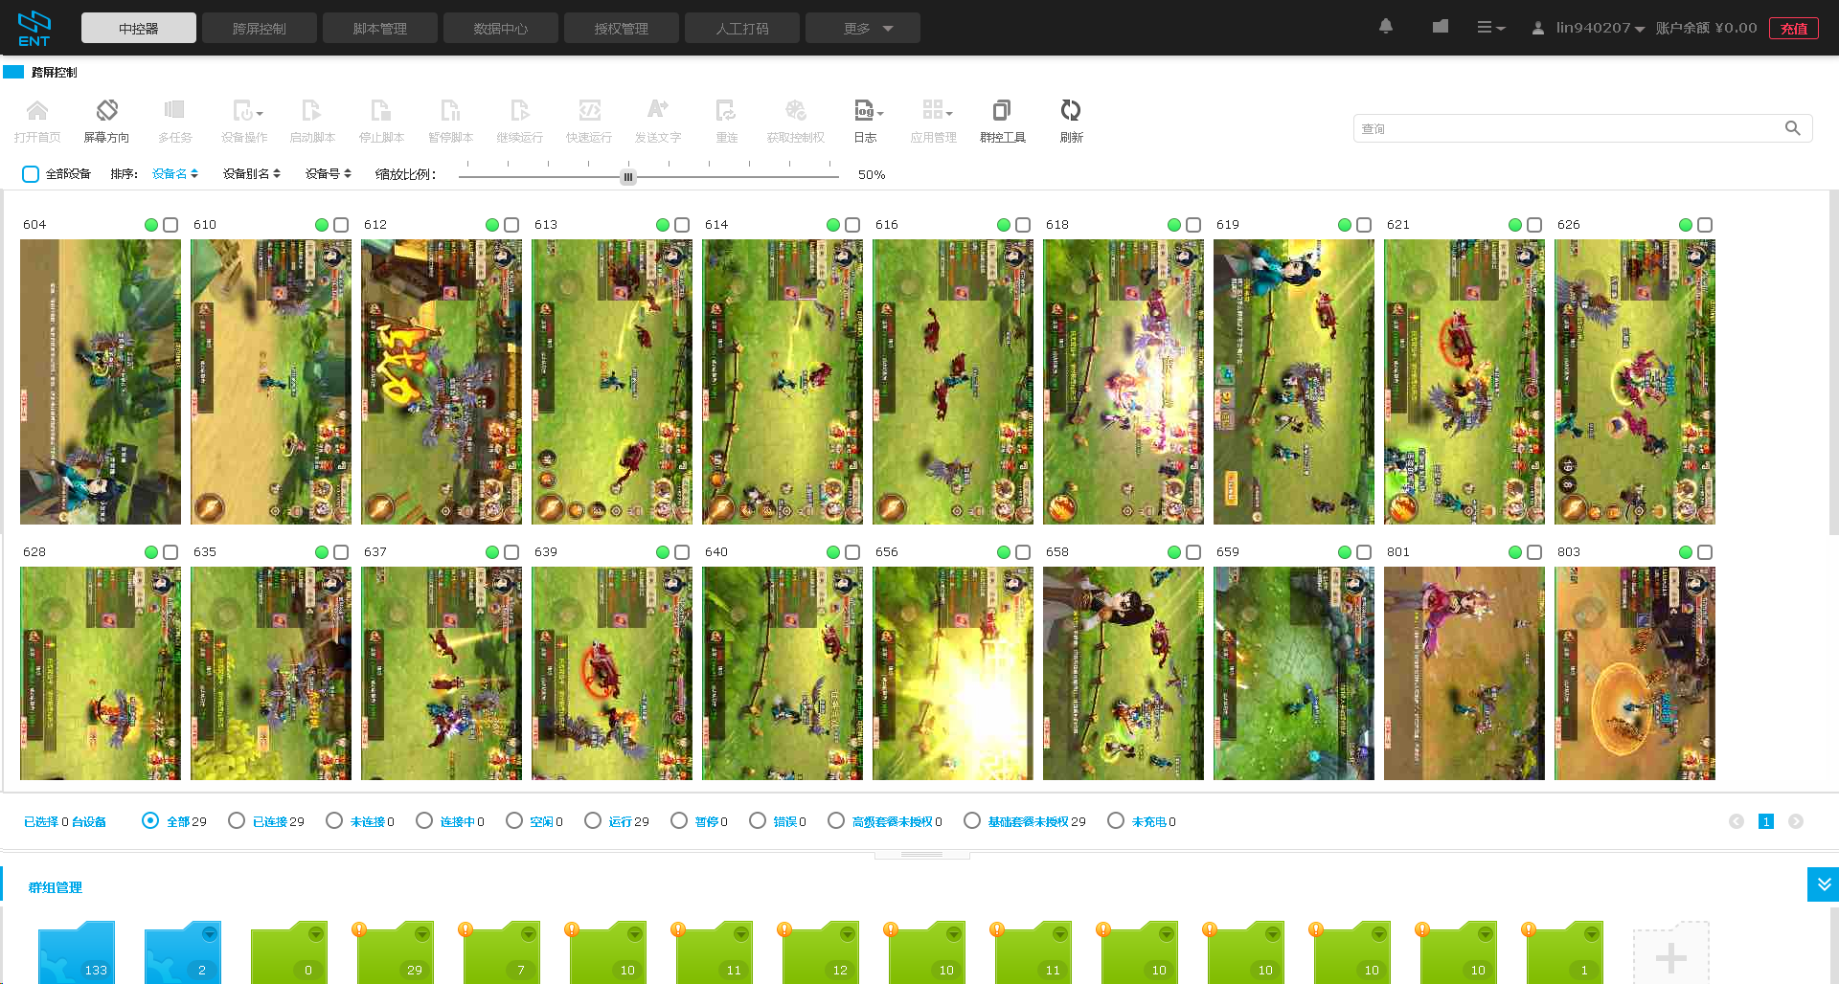This screenshot has height=984, width=1839.
Task: Tick the checkbox for device 803
Action: pos(1705,552)
